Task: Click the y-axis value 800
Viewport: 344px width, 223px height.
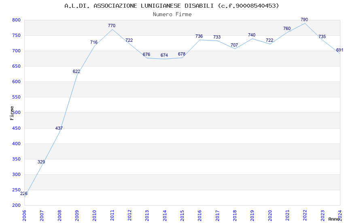Action: coord(17,20)
